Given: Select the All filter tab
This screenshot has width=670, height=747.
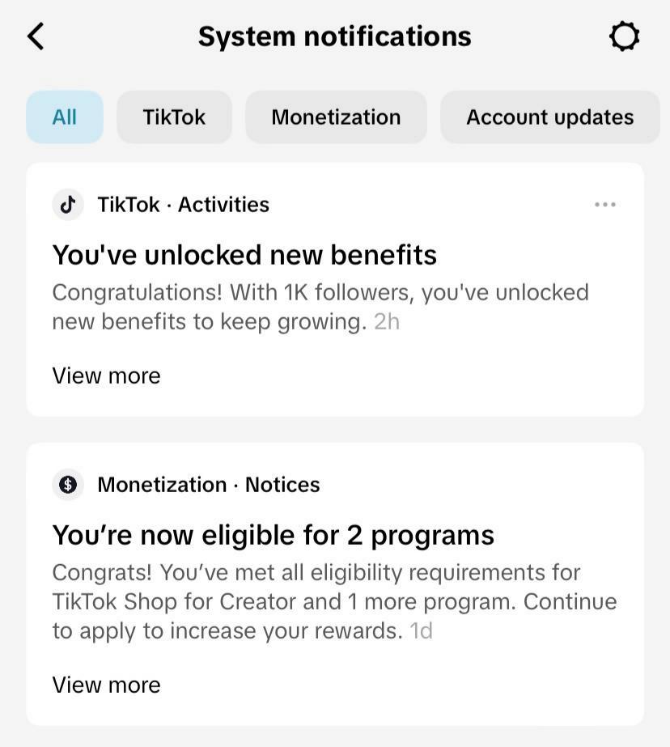Looking at the screenshot, I should (x=65, y=117).
